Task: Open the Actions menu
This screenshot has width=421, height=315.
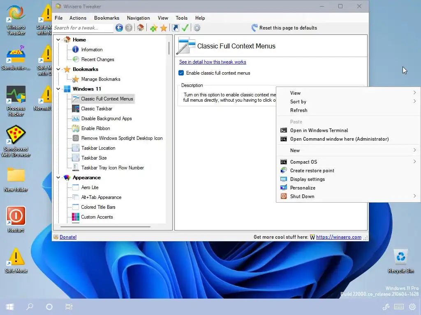Action: [78, 18]
